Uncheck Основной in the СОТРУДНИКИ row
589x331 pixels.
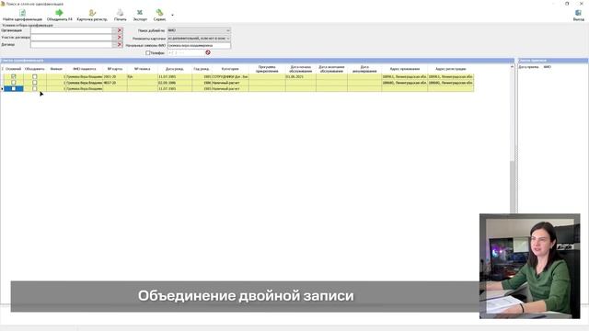point(14,76)
